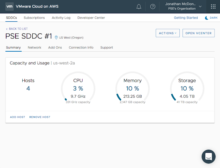
Task: Click the Add Host link
Action: (18, 117)
